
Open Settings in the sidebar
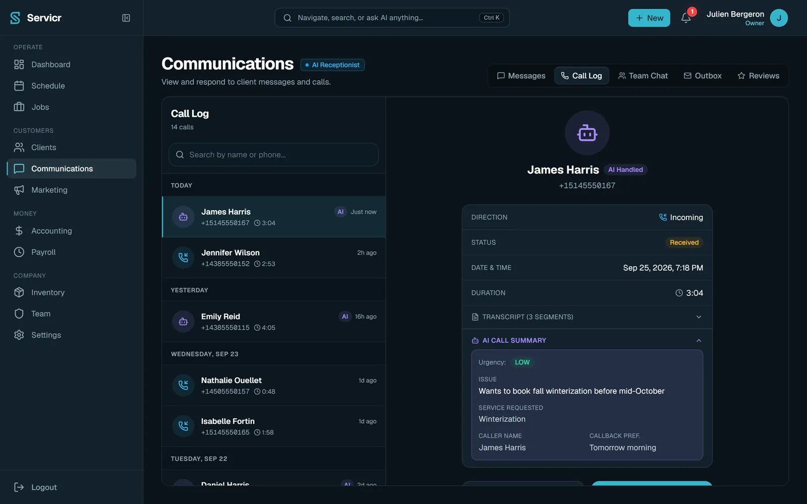(x=71, y=335)
